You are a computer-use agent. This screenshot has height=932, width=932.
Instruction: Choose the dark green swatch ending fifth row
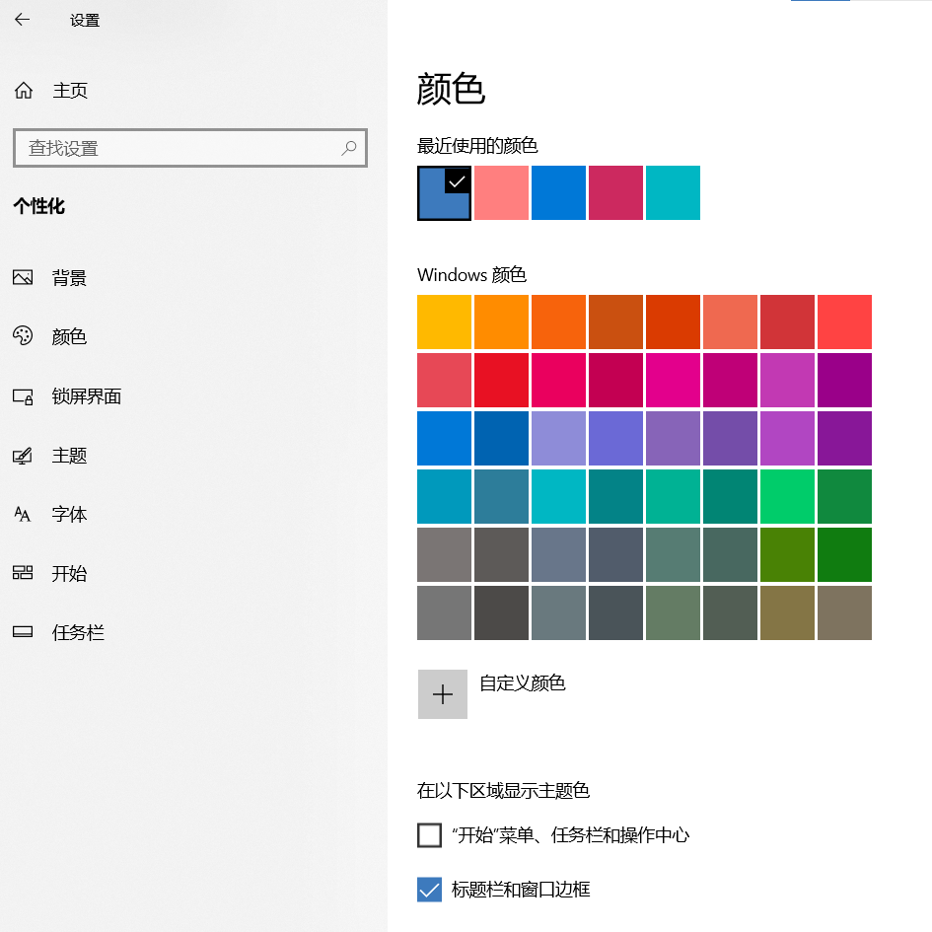[x=844, y=555]
